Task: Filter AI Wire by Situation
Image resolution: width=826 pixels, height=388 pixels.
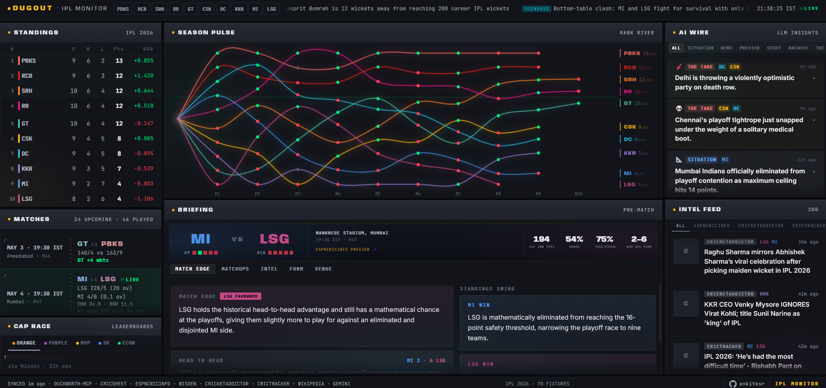Action: tap(700, 48)
